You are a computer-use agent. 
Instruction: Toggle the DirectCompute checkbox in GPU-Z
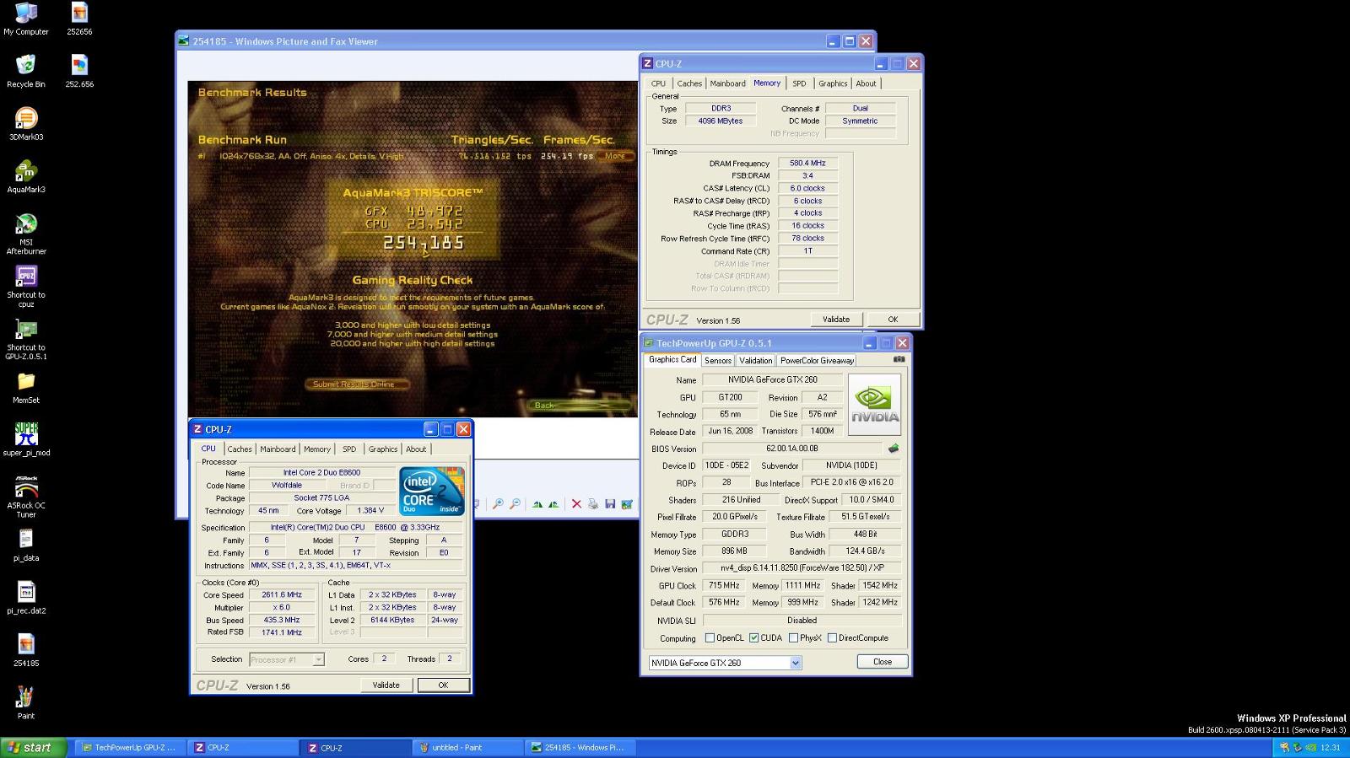(832, 638)
